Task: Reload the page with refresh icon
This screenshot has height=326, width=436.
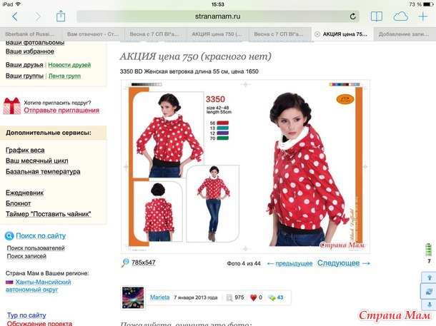Action: (352, 16)
